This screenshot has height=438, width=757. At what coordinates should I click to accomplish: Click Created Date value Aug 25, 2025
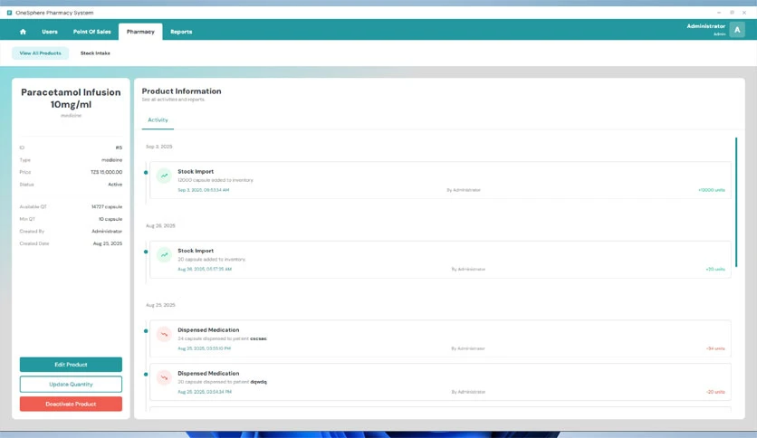coord(108,243)
